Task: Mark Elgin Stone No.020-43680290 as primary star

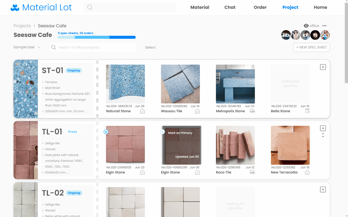Action: point(162,132)
